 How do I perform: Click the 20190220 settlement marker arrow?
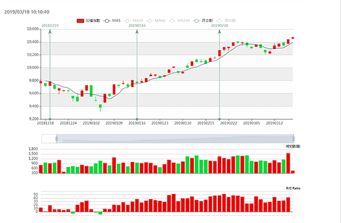click(220, 32)
